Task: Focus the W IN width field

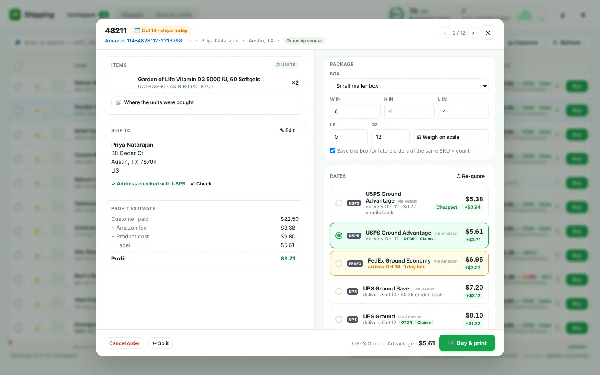Action: point(355,111)
